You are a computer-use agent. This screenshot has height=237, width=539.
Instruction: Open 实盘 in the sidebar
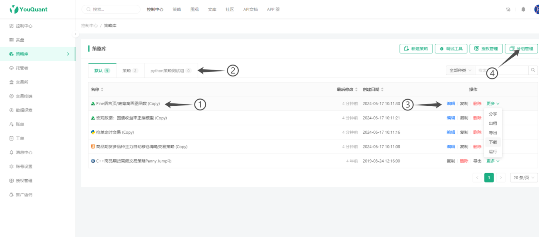pyautogui.click(x=37, y=40)
